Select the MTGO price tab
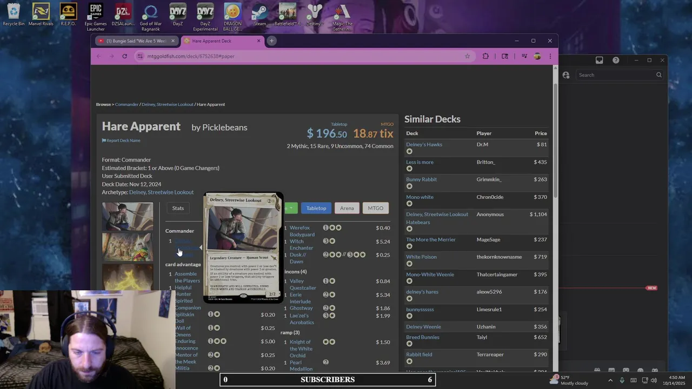The height and width of the screenshot is (389, 692). (x=376, y=208)
